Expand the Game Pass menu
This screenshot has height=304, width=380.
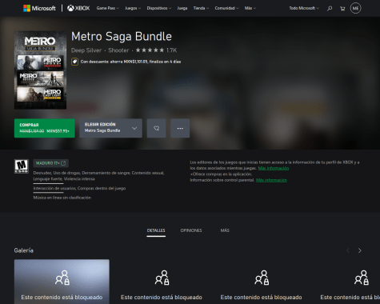[x=108, y=8]
